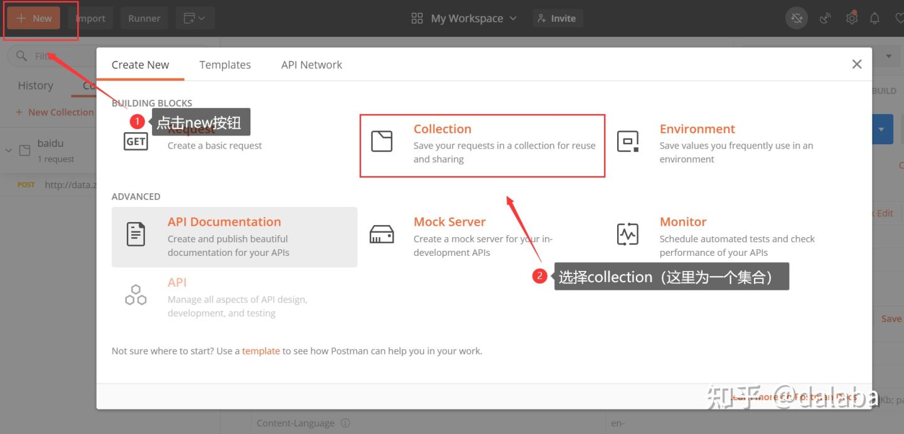Choose the Collection option
Image resolution: width=904 pixels, height=434 pixels.
(x=482, y=146)
